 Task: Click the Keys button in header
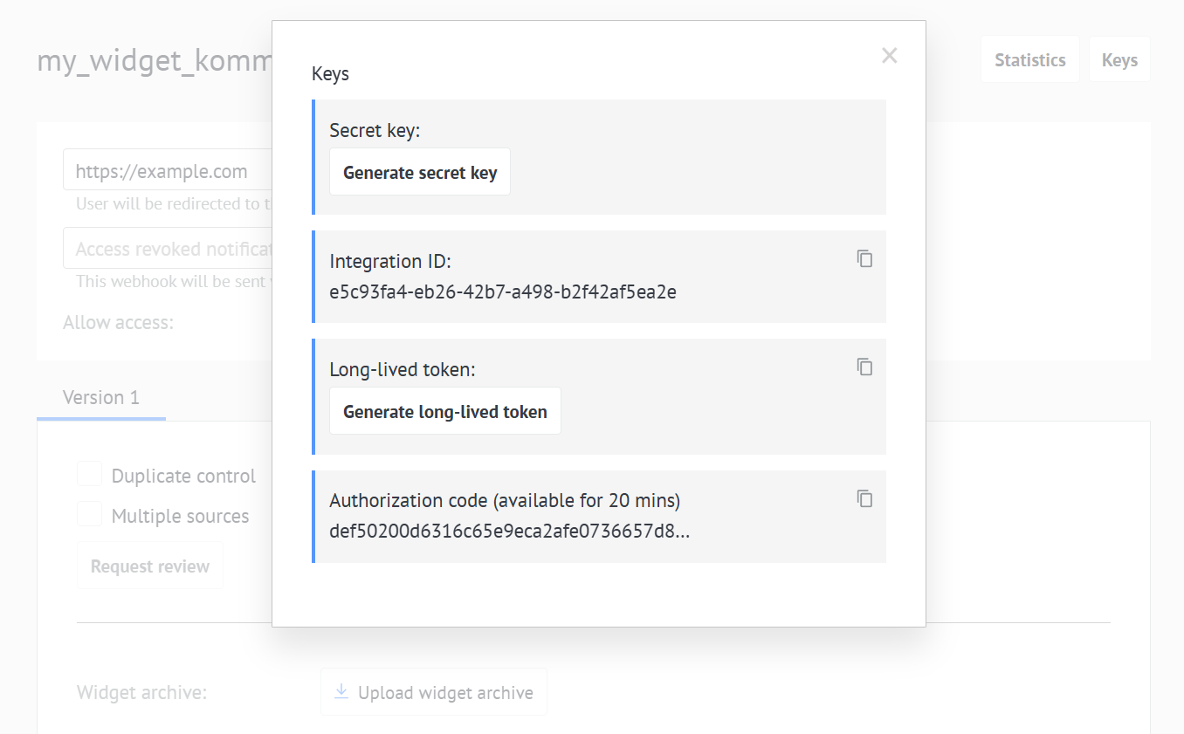[1119, 60]
